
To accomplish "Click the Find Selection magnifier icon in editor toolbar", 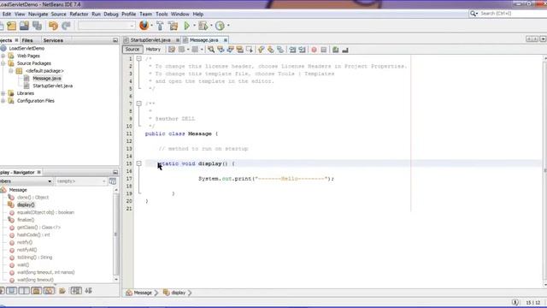I will [x=211, y=50].
